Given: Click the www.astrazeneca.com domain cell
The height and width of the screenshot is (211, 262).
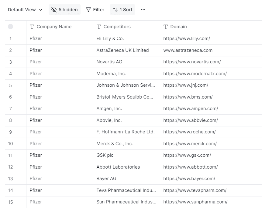Looking at the screenshot, I should (211, 50).
